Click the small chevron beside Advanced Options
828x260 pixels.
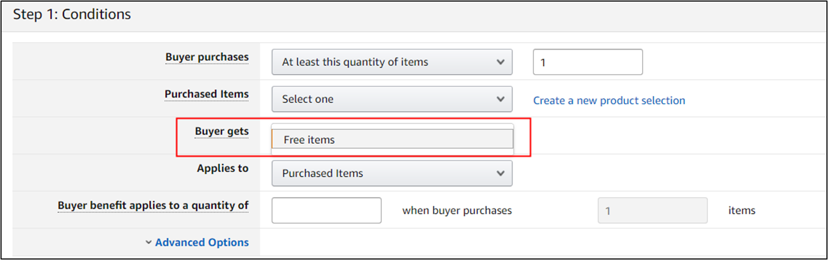click(x=149, y=242)
